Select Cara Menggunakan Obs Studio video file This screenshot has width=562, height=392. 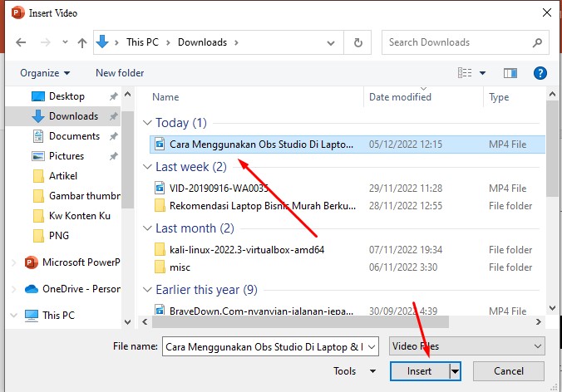pos(348,145)
